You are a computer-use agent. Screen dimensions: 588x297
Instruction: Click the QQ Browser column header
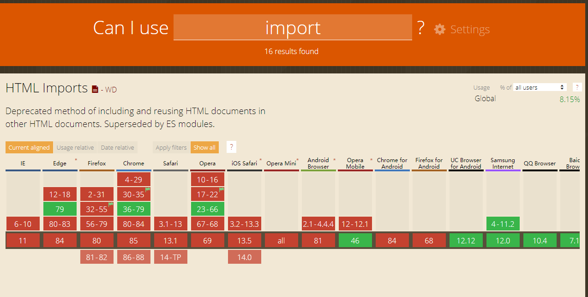point(540,164)
